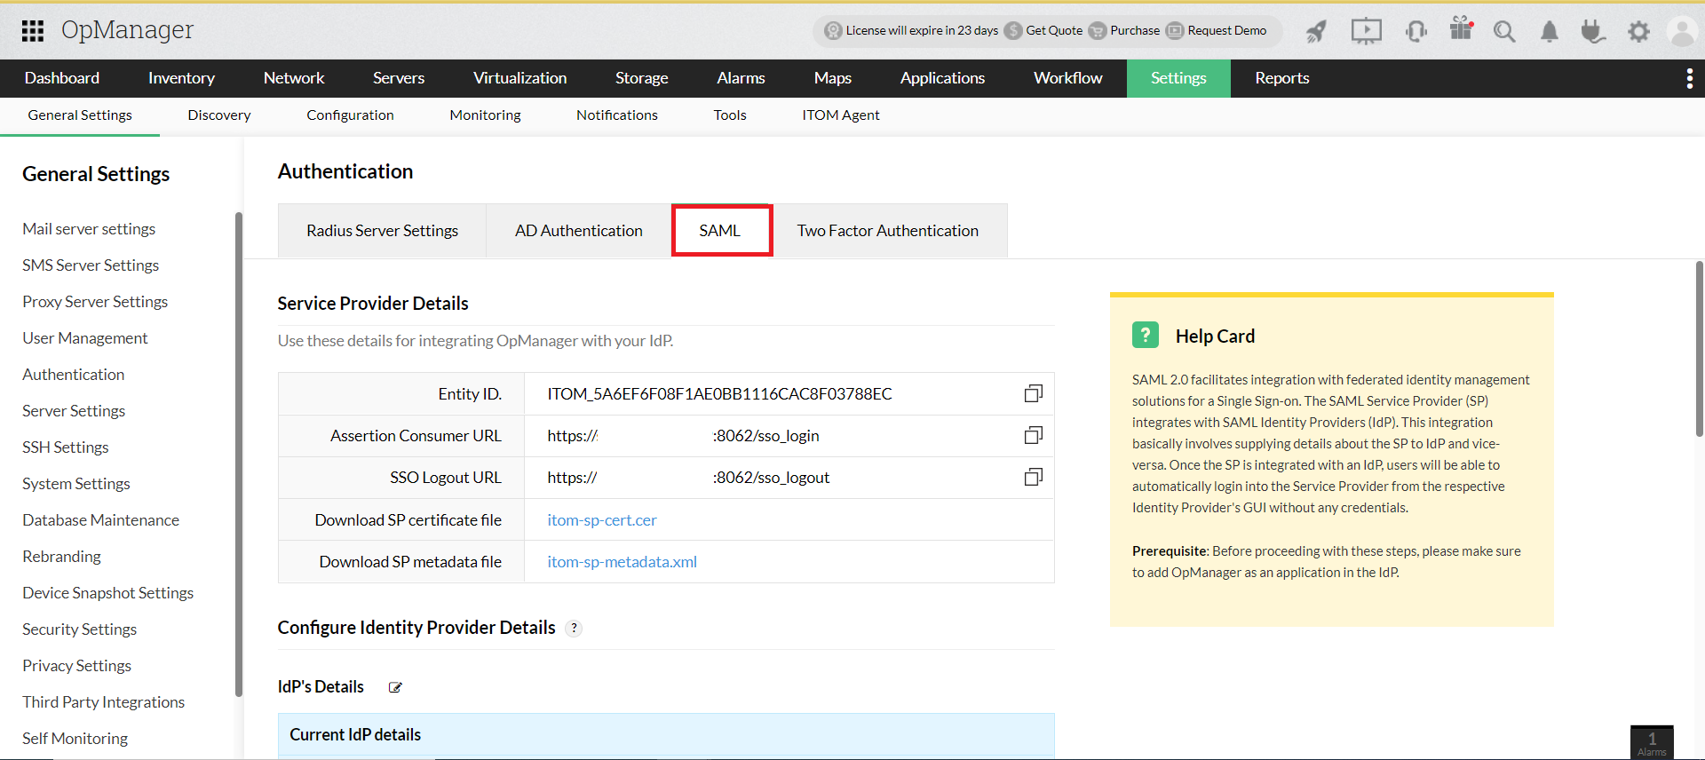Image resolution: width=1705 pixels, height=760 pixels.
Task: Open the ITOM Agent sub-tab
Action: coord(841,115)
